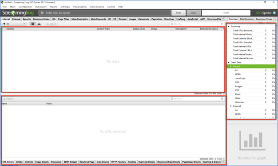Open the Mode menu
The width and height of the screenshot is (278, 166).
(12, 7)
